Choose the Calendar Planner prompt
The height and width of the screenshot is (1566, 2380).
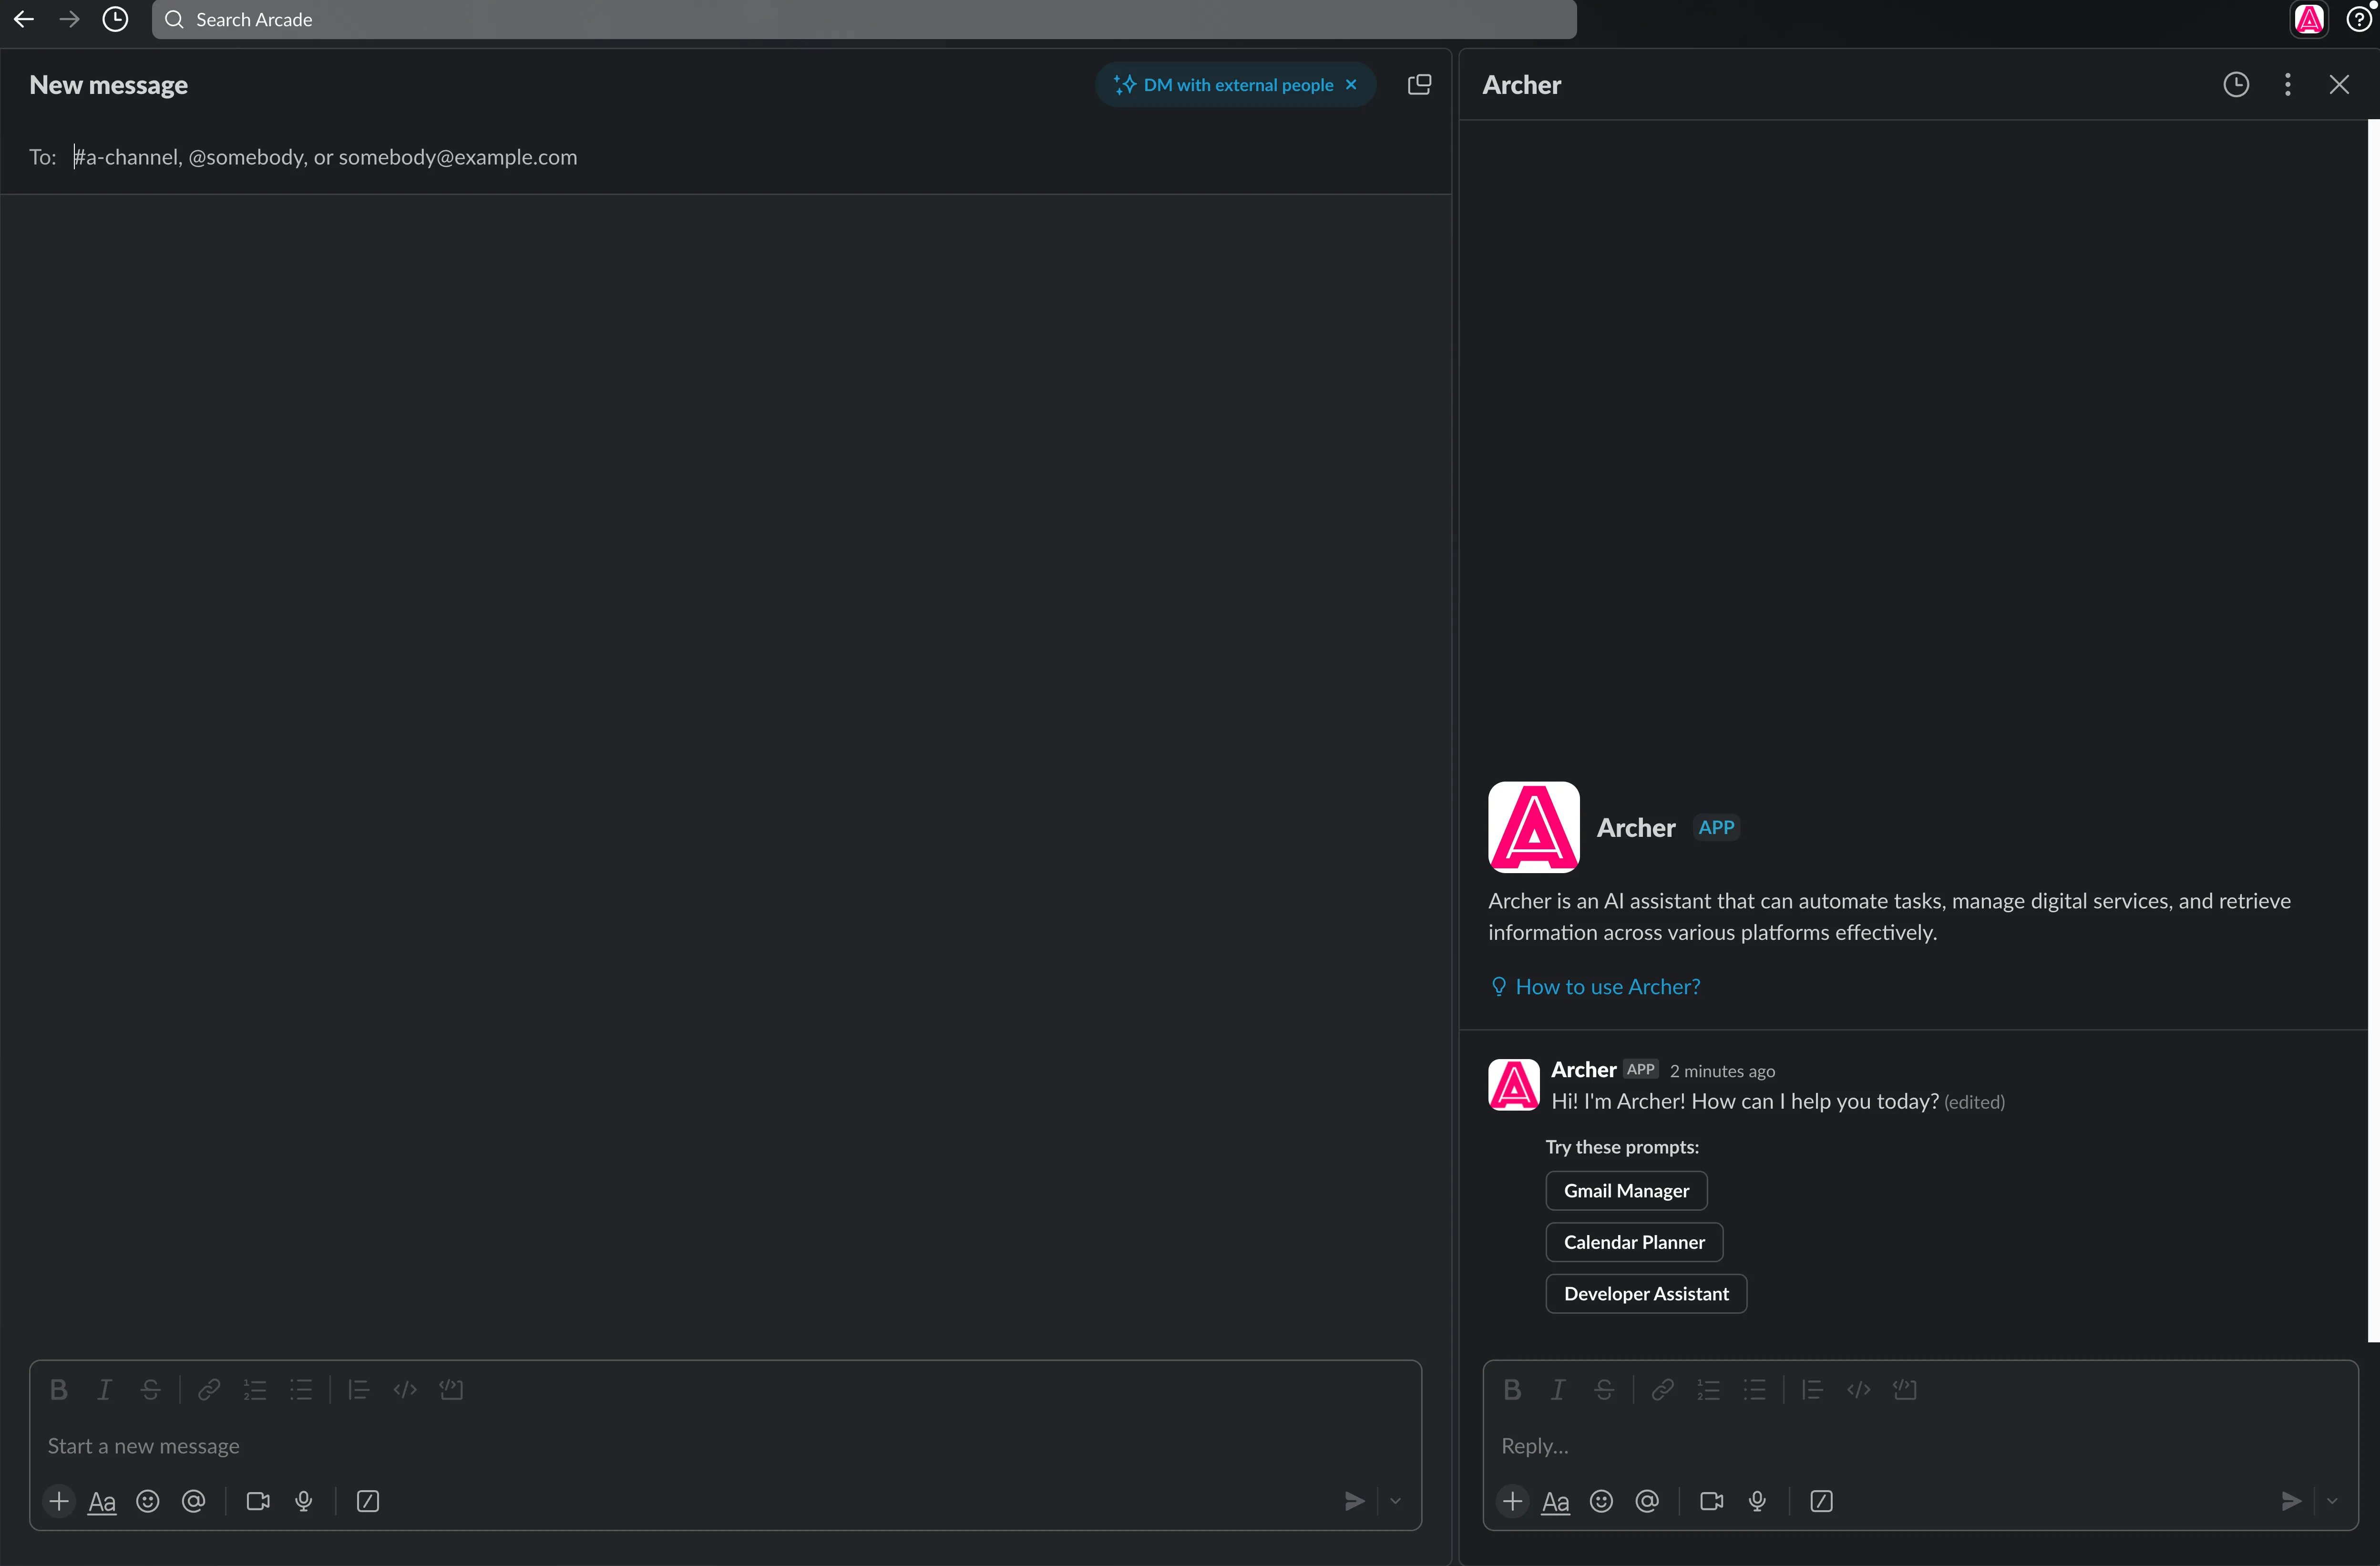point(1634,1242)
